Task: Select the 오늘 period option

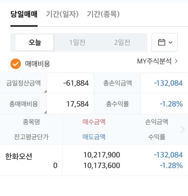Action: (34, 42)
